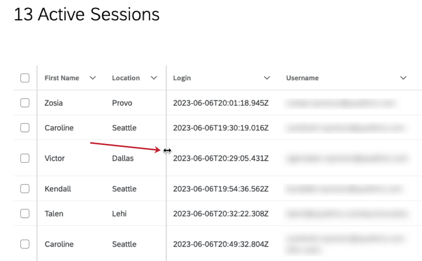This screenshot has width=422, height=261.
Task: Click Zosia's login timestamp cell
Action: pyautogui.click(x=220, y=103)
